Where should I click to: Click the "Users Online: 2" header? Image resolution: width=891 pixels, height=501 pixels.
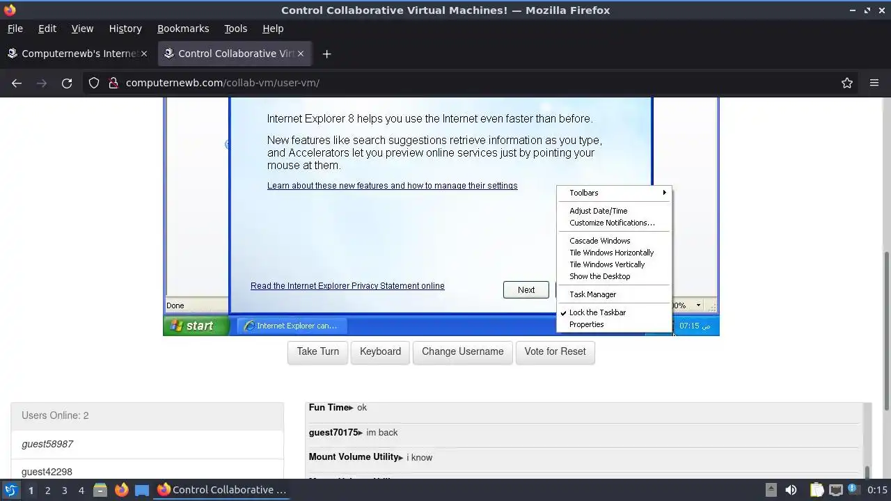[x=147, y=415]
